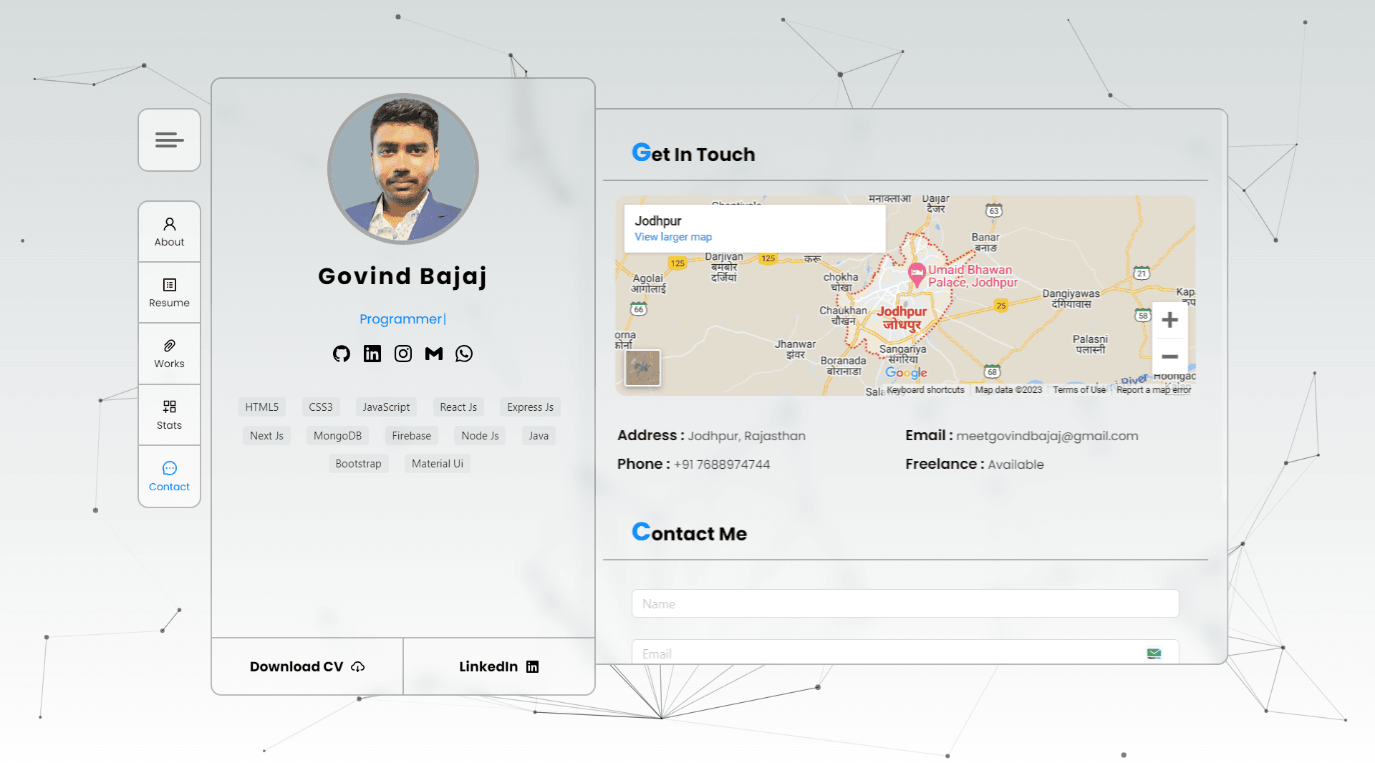
Task: Go to the Resume section
Action: (169, 293)
